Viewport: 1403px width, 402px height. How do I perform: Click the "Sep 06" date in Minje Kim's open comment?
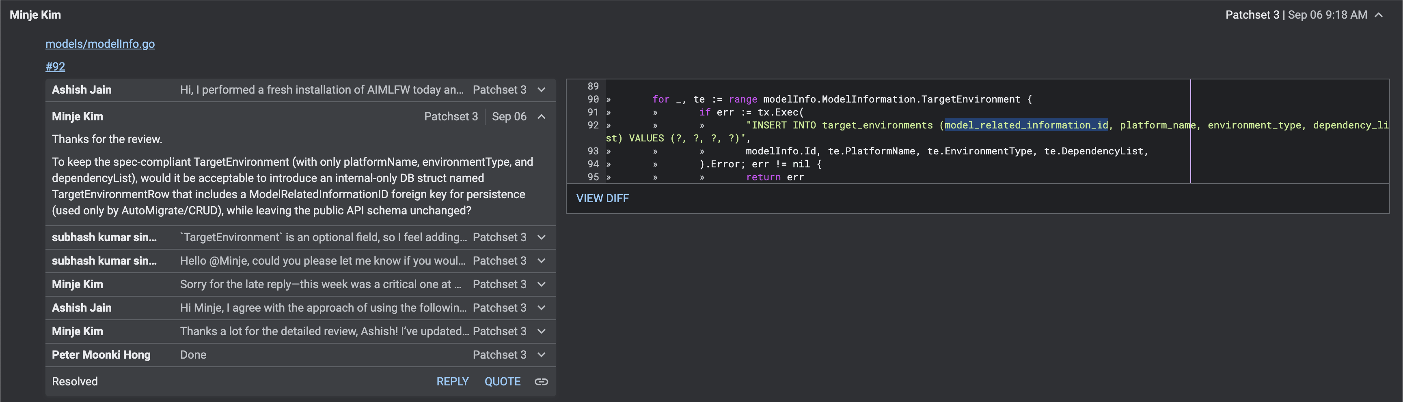click(x=509, y=116)
